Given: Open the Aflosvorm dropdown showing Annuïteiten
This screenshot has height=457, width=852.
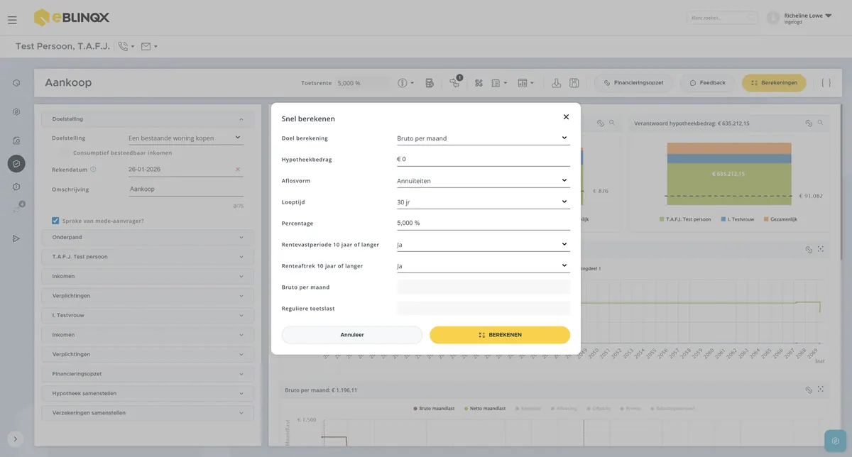Looking at the screenshot, I should (483, 180).
